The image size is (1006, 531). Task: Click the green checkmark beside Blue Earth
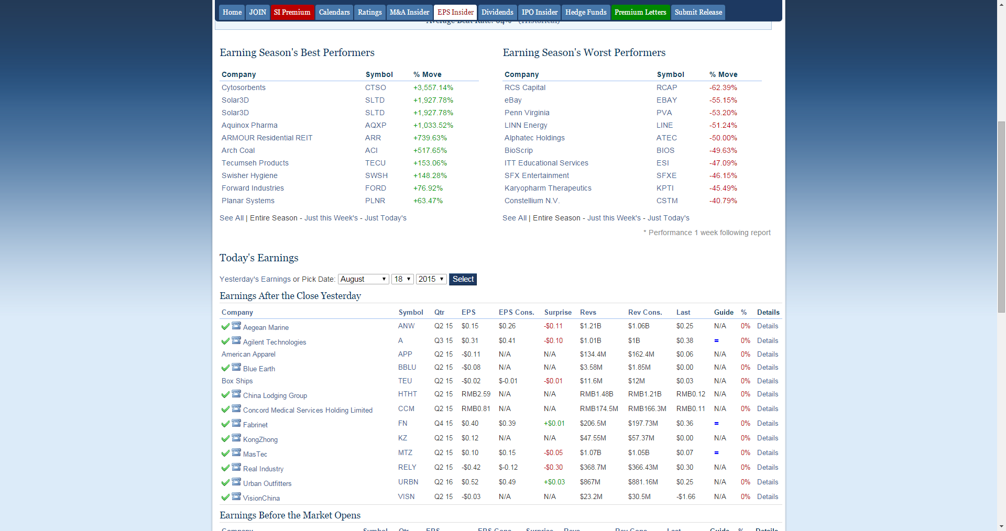(x=225, y=368)
